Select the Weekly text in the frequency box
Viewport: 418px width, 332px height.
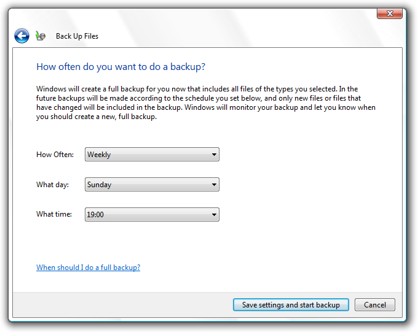click(x=99, y=155)
